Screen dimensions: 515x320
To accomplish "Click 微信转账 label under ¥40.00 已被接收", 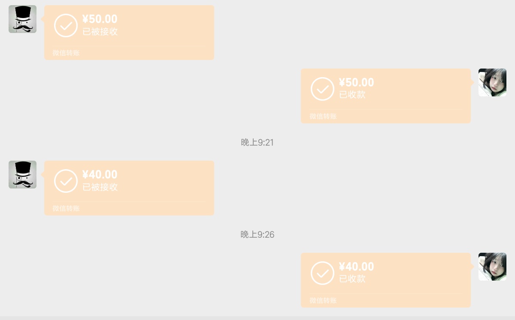I will tap(66, 209).
